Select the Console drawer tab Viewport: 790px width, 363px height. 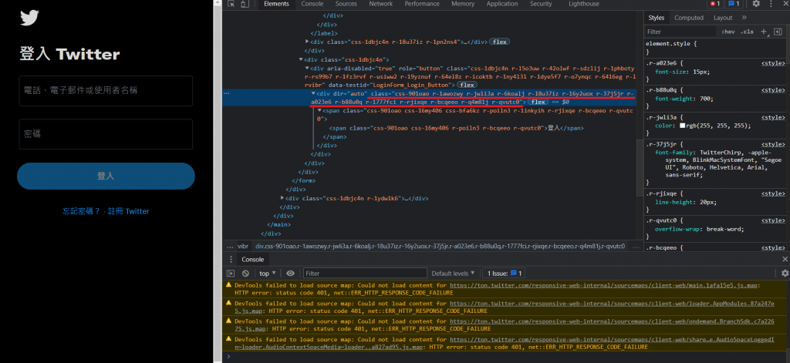(x=252, y=259)
